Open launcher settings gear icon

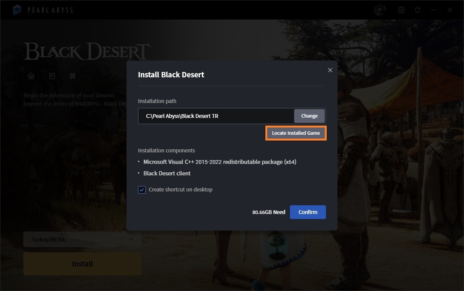401,10
